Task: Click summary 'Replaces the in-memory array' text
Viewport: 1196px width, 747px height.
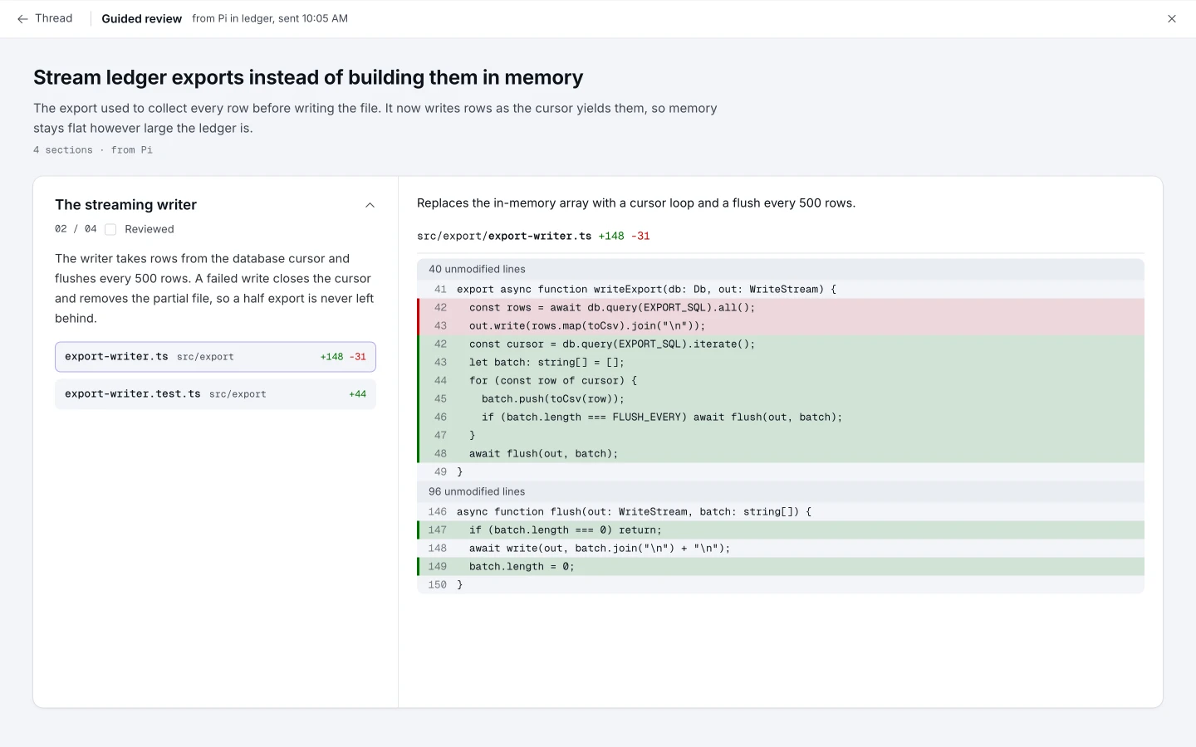Action: point(636,203)
